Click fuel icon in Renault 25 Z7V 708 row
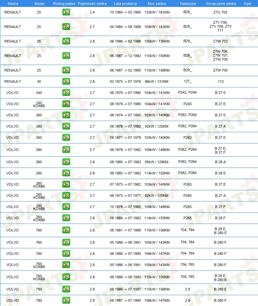 66,26
